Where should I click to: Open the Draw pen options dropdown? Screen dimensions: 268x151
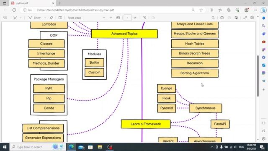click(45, 18)
